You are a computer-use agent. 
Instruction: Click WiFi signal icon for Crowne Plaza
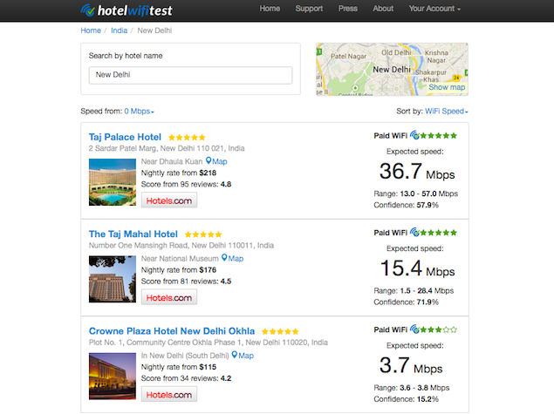(x=414, y=329)
